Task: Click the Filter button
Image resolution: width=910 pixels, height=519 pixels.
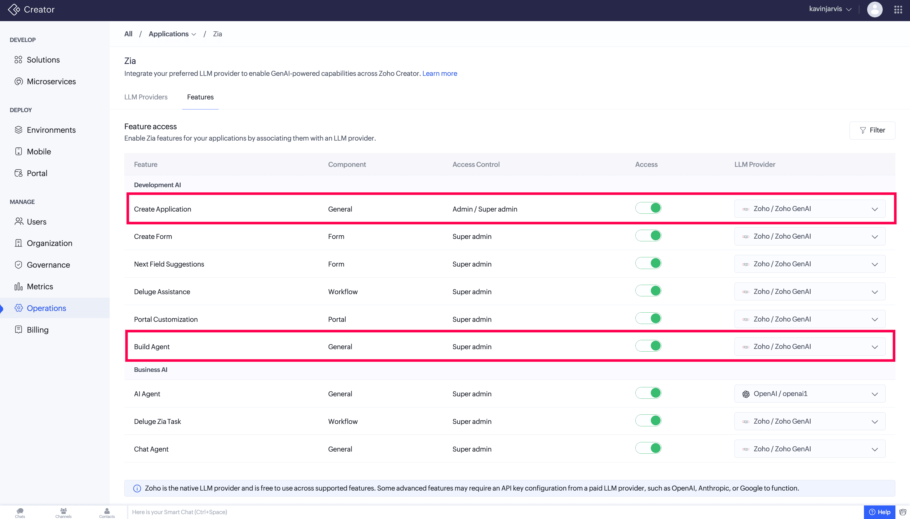Action: click(872, 131)
